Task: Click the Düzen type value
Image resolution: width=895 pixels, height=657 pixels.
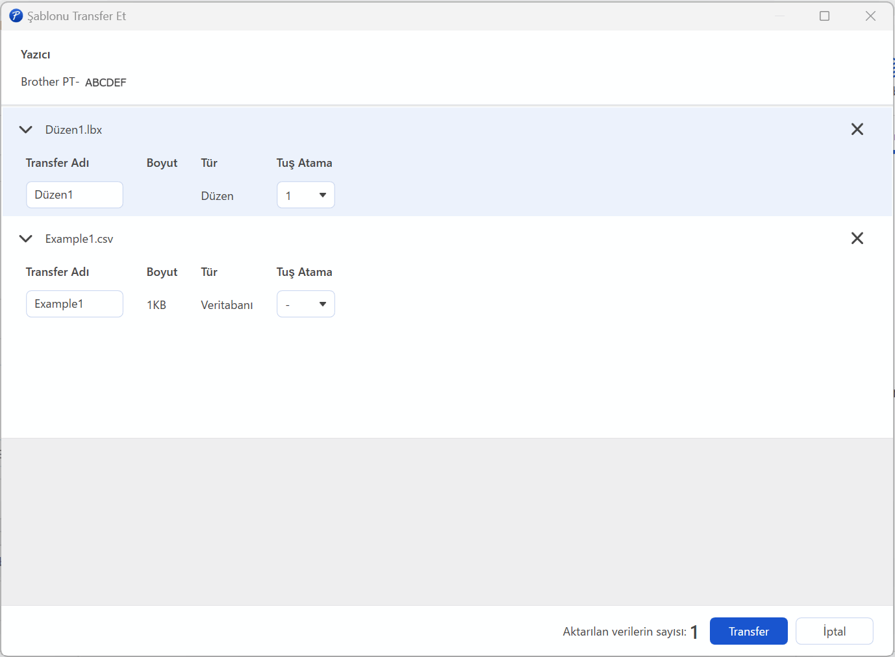Action: 217,196
